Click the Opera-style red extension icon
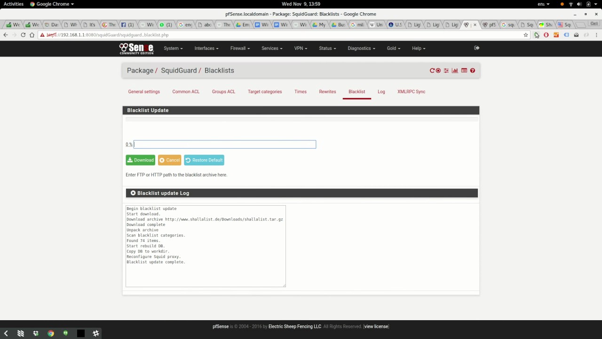This screenshot has width=602, height=339. click(546, 35)
